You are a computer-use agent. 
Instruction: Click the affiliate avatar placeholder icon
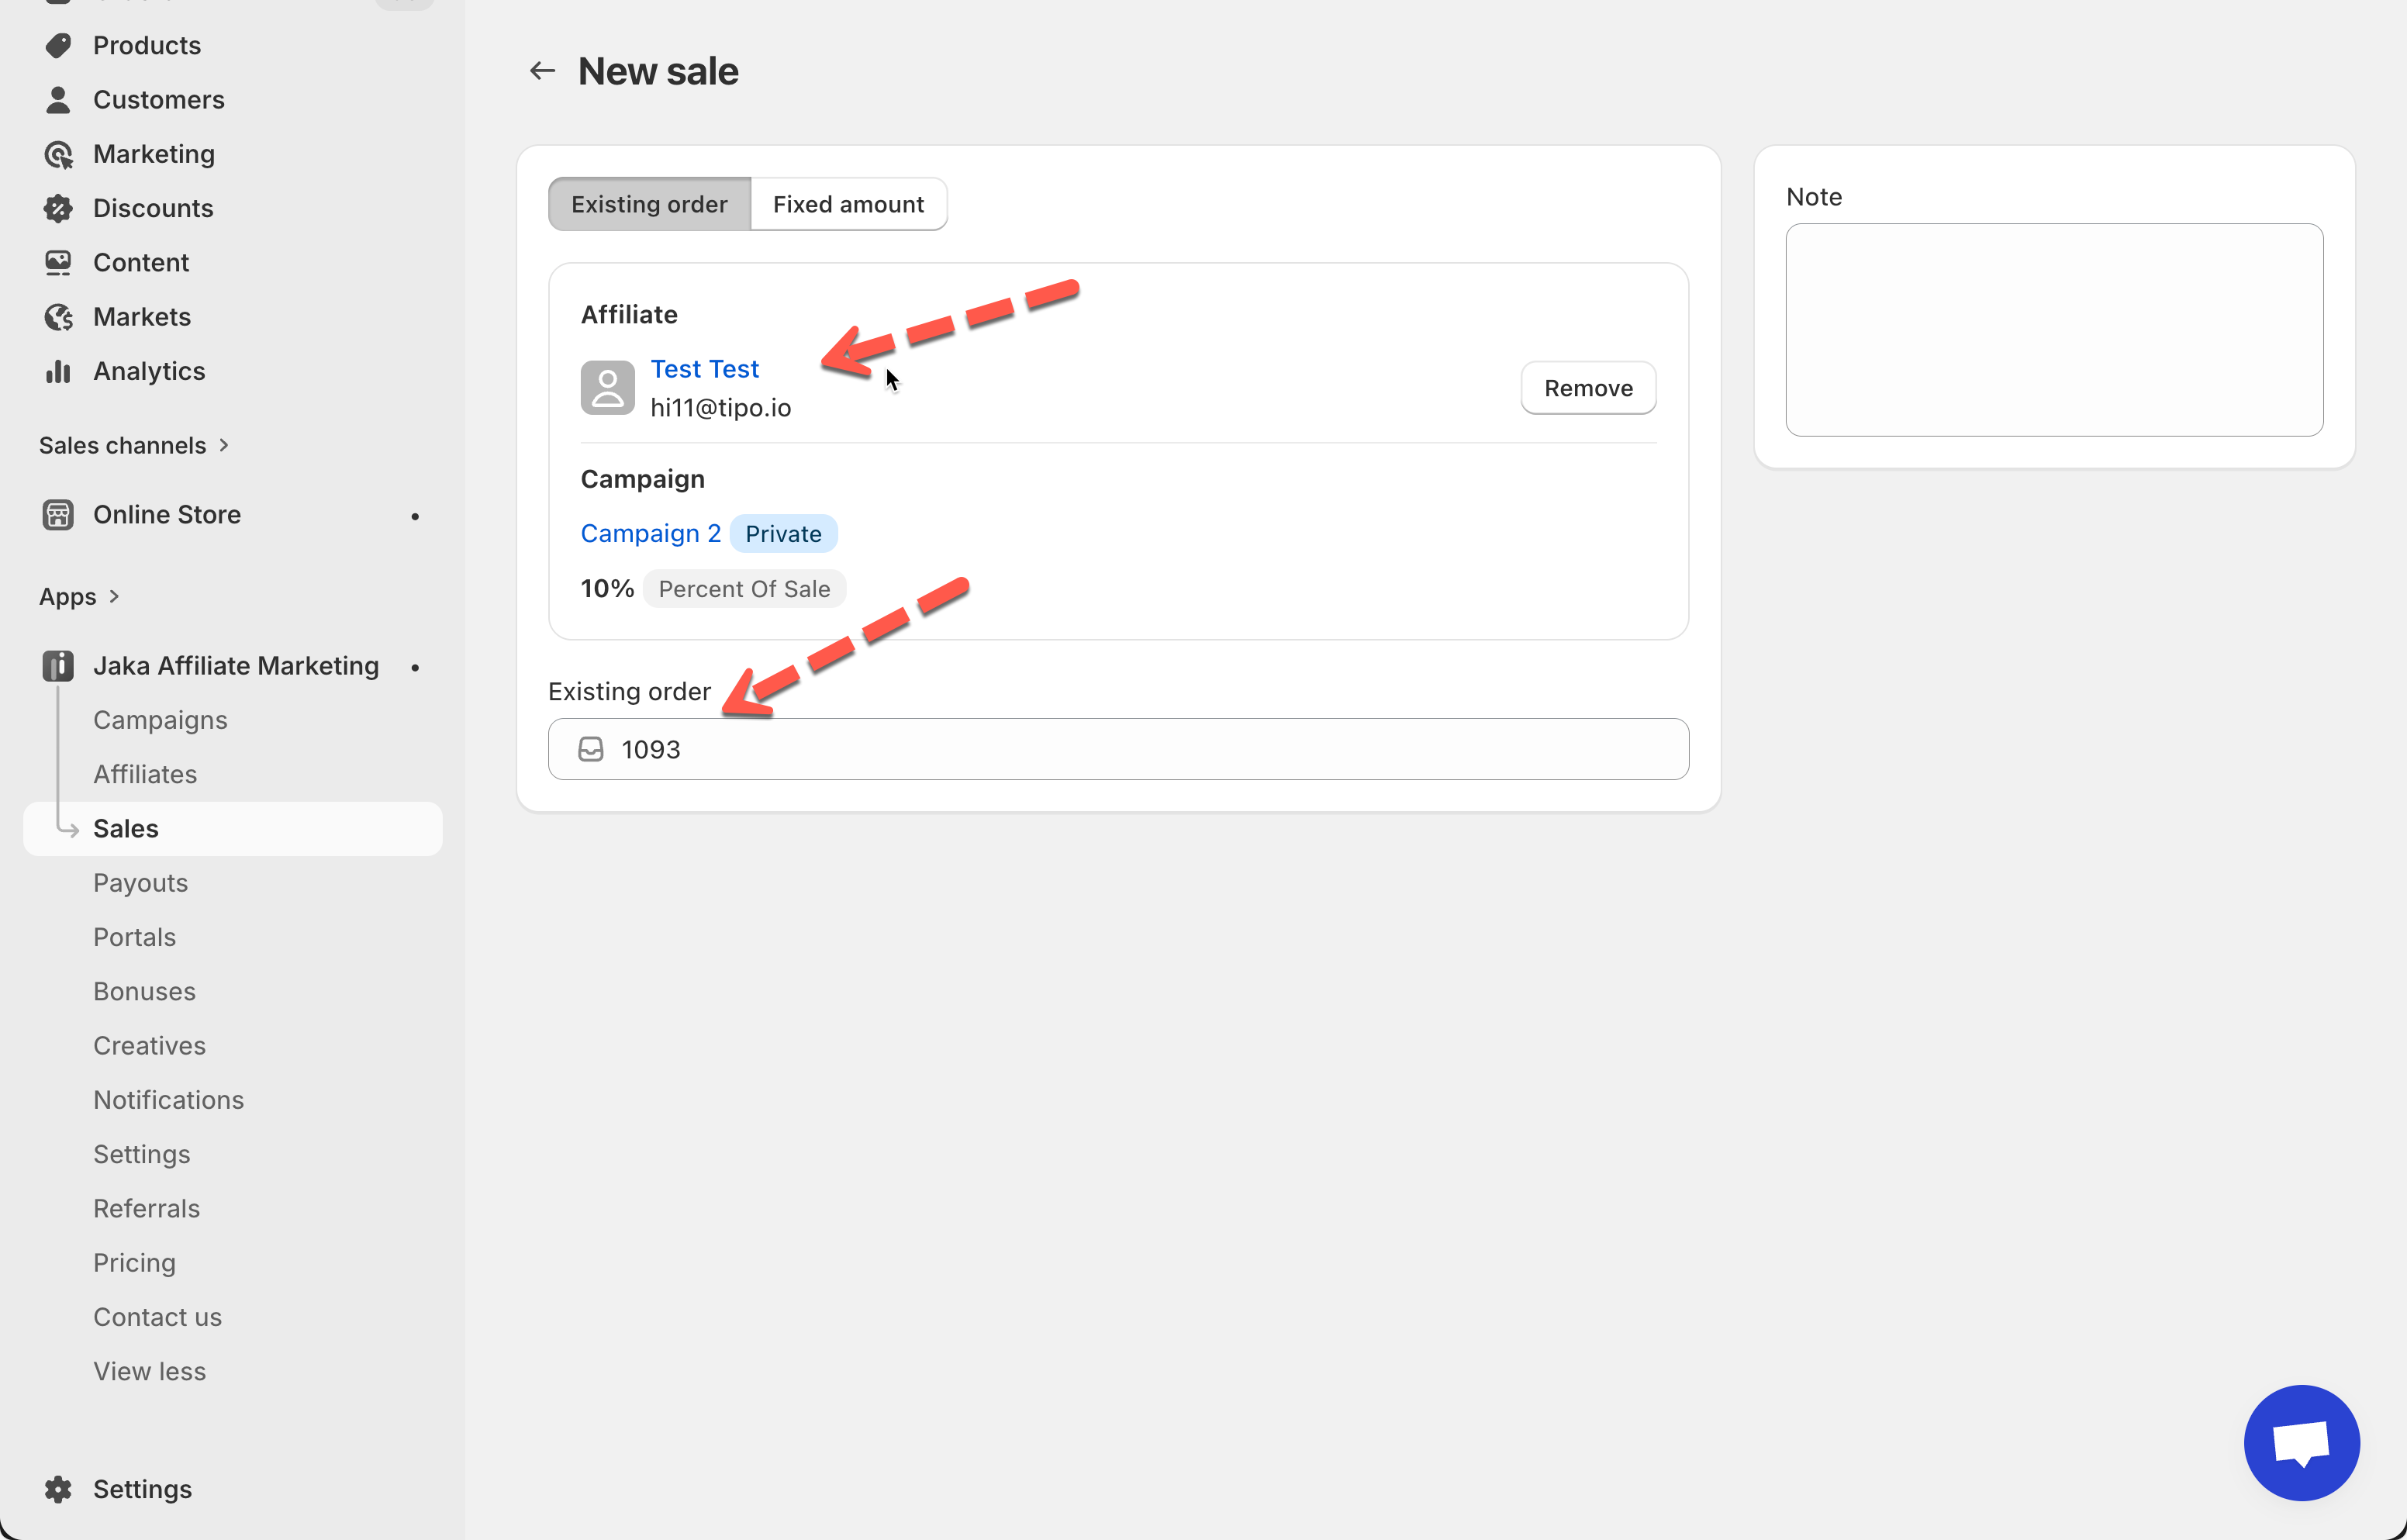point(607,388)
